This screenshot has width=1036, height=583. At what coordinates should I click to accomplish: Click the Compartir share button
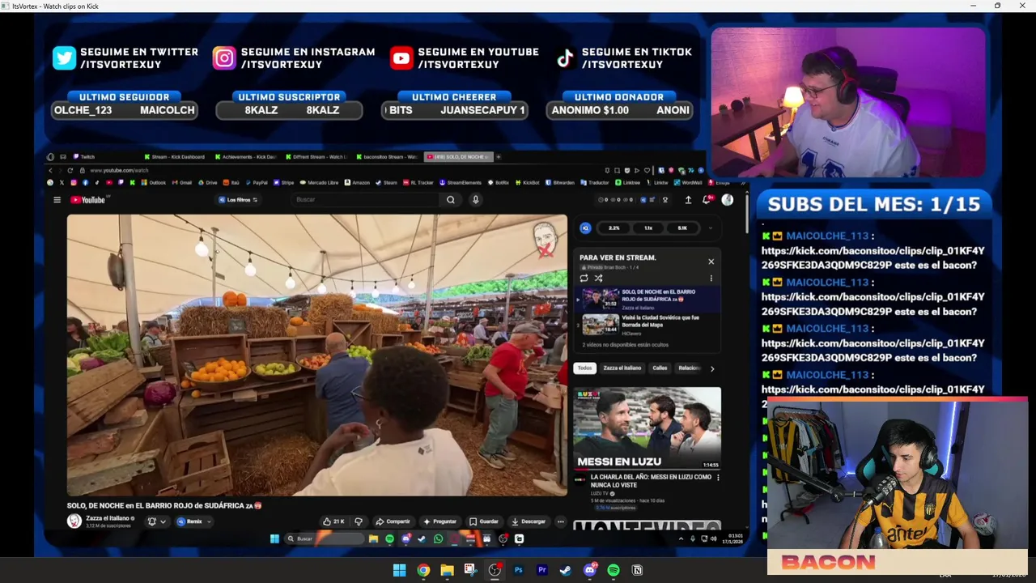(393, 521)
